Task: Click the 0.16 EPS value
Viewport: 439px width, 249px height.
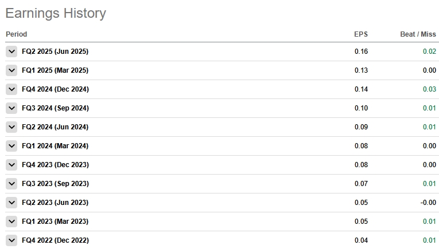Action: coord(361,52)
